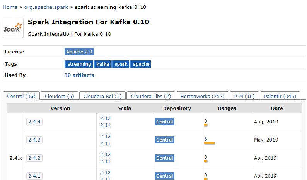Open version 2.4.1

click(34, 176)
